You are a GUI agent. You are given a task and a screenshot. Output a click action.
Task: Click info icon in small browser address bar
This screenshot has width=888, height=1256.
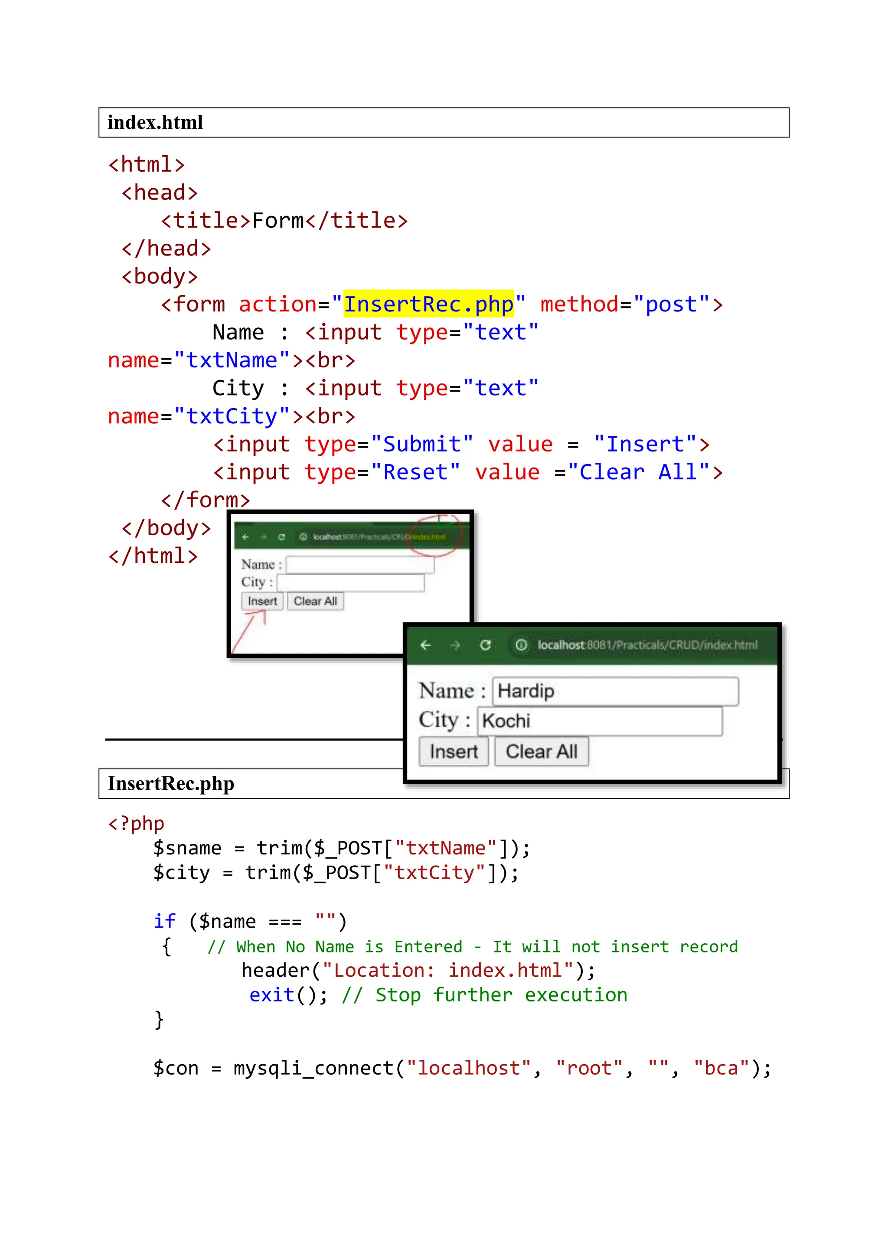click(303, 537)
